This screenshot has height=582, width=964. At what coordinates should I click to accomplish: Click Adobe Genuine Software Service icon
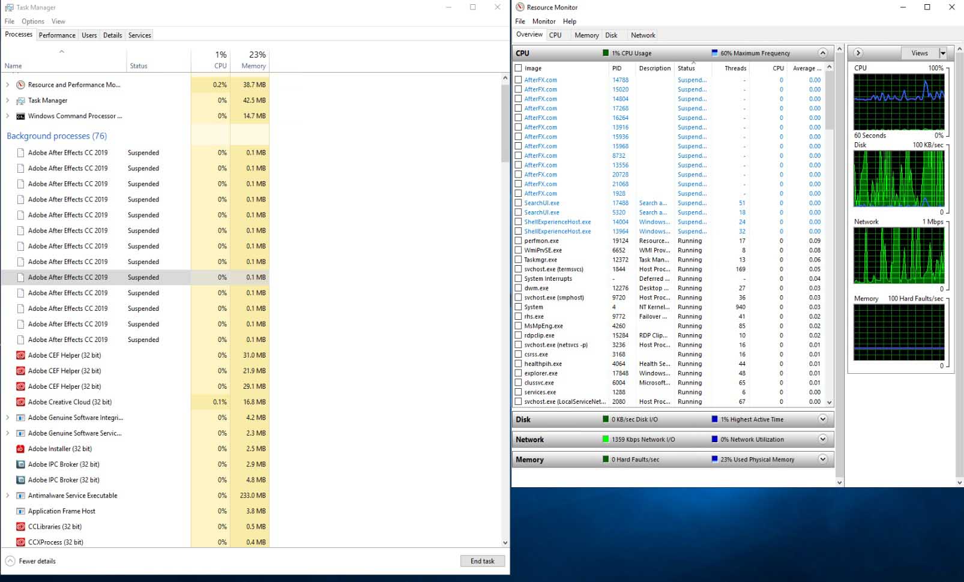tap(20, 433)
